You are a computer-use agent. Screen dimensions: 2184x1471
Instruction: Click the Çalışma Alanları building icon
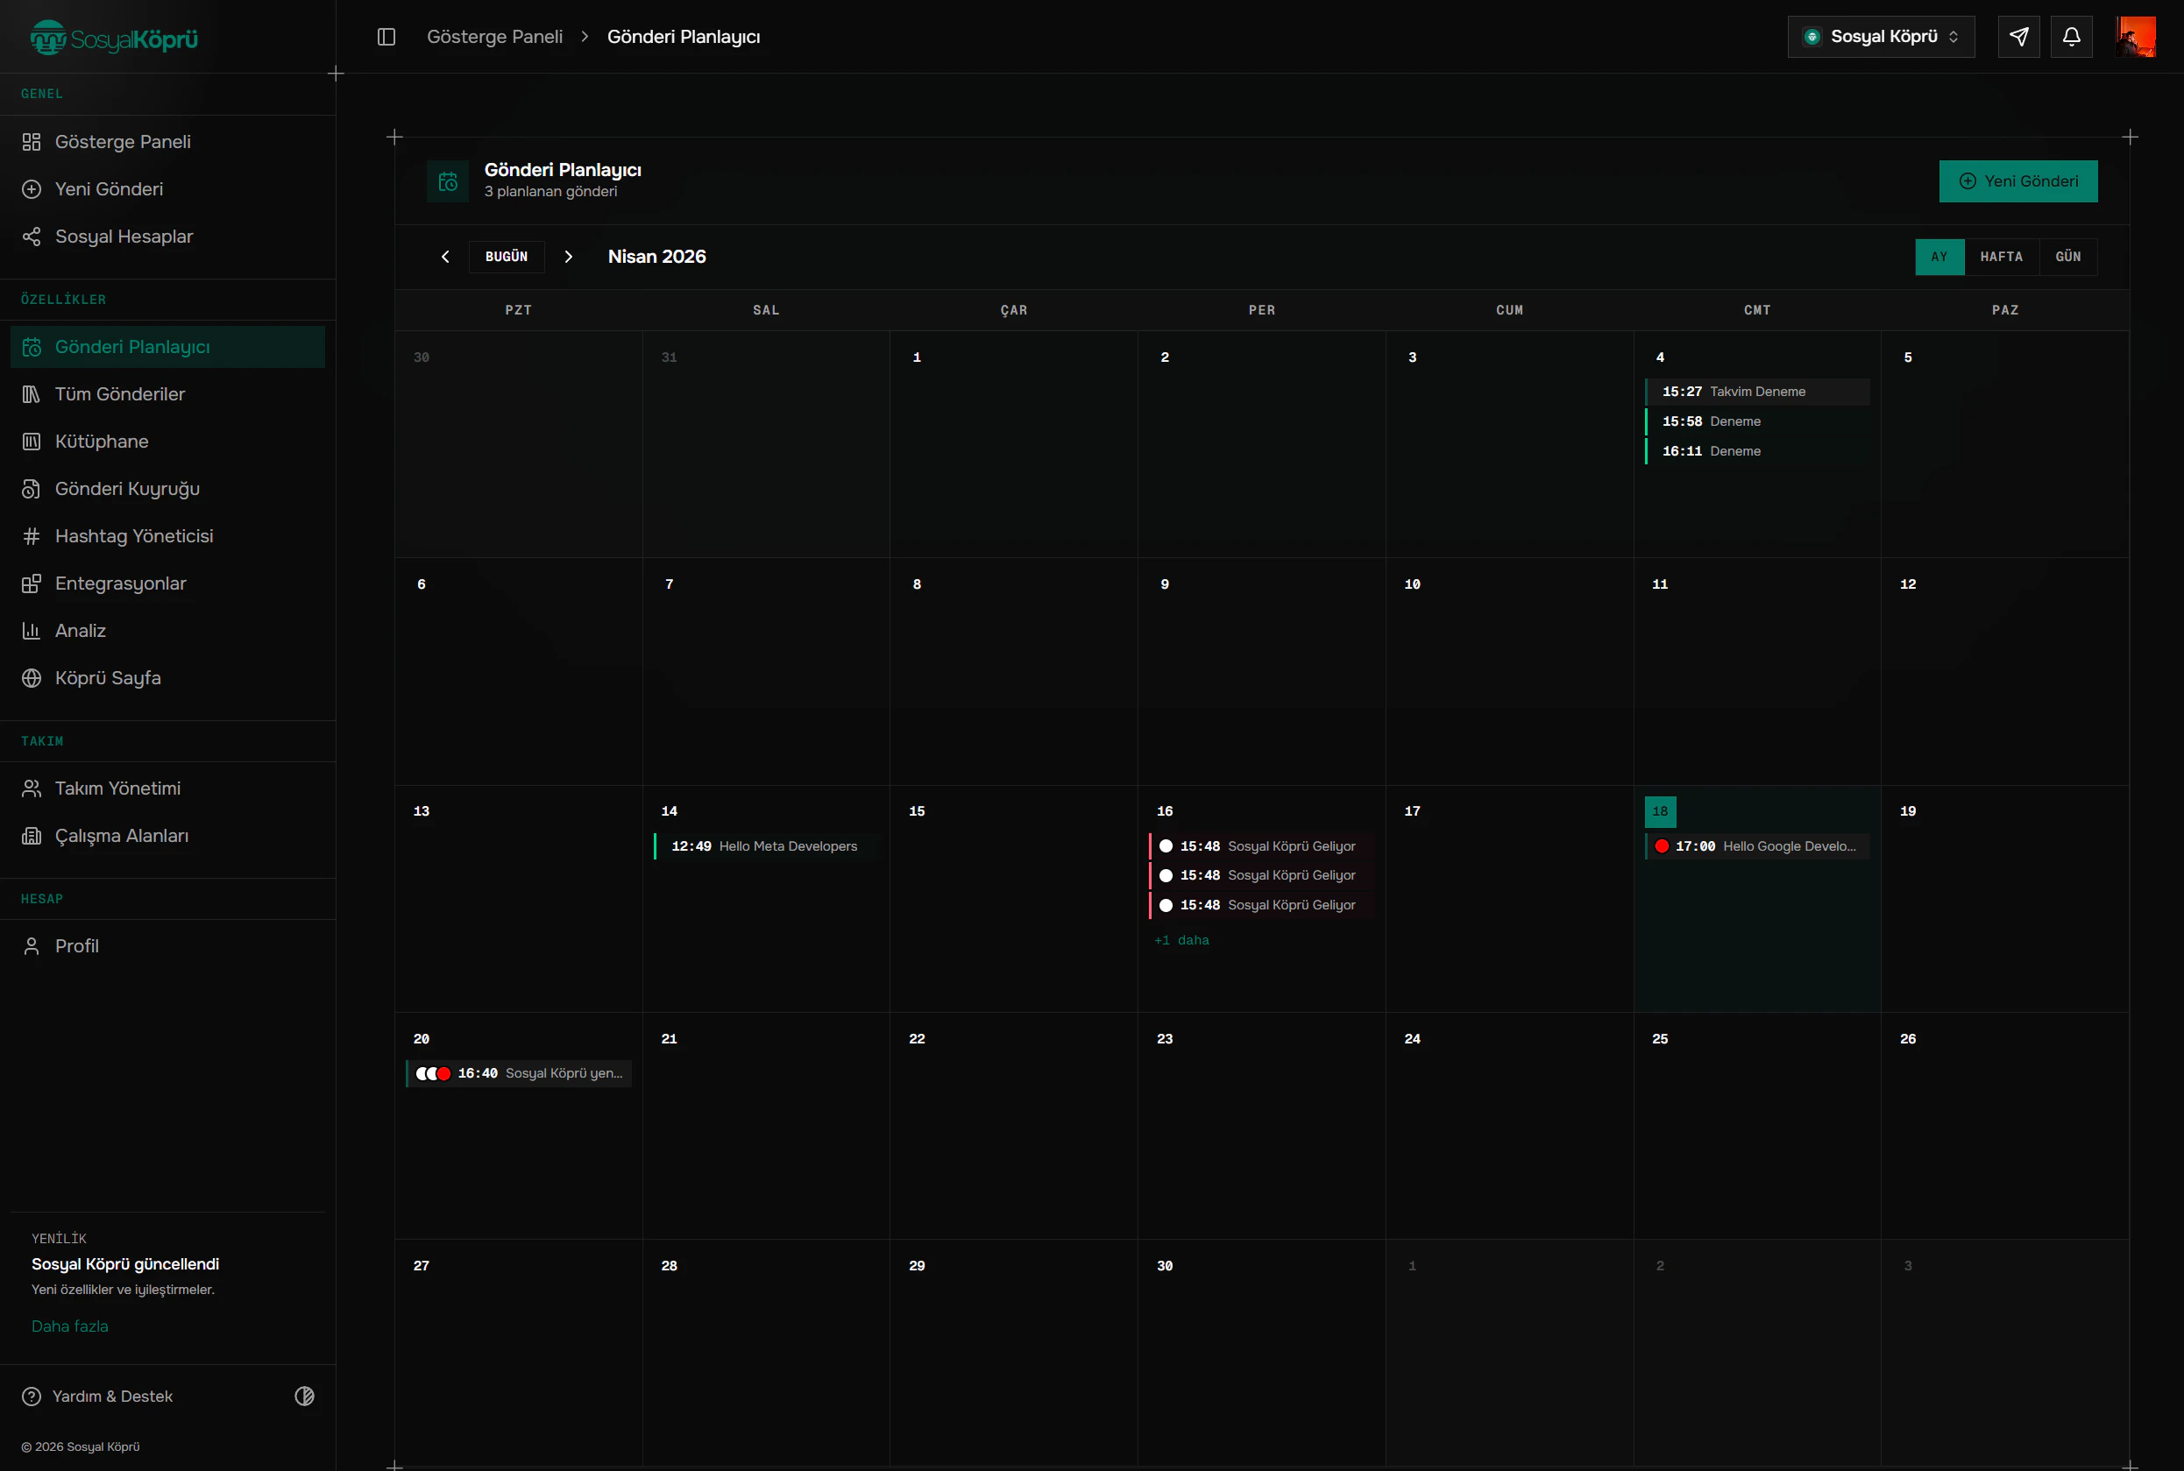point(32,836)
